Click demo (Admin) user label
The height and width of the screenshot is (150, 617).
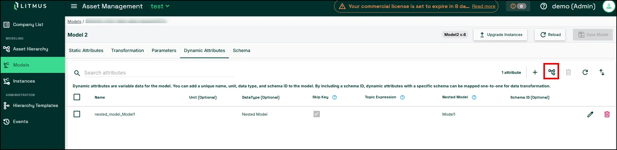click(x=574, y=6)
